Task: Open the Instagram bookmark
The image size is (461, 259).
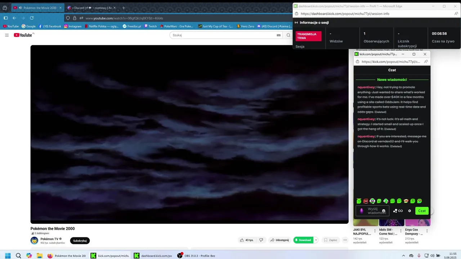Action: (73, 26)
